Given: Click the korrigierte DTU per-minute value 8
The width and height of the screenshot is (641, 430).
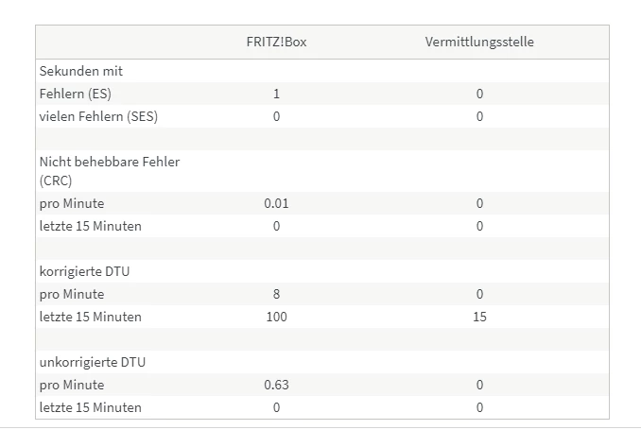Looking at the screenshot, I should pyautogui.click(x=276, y=294).
